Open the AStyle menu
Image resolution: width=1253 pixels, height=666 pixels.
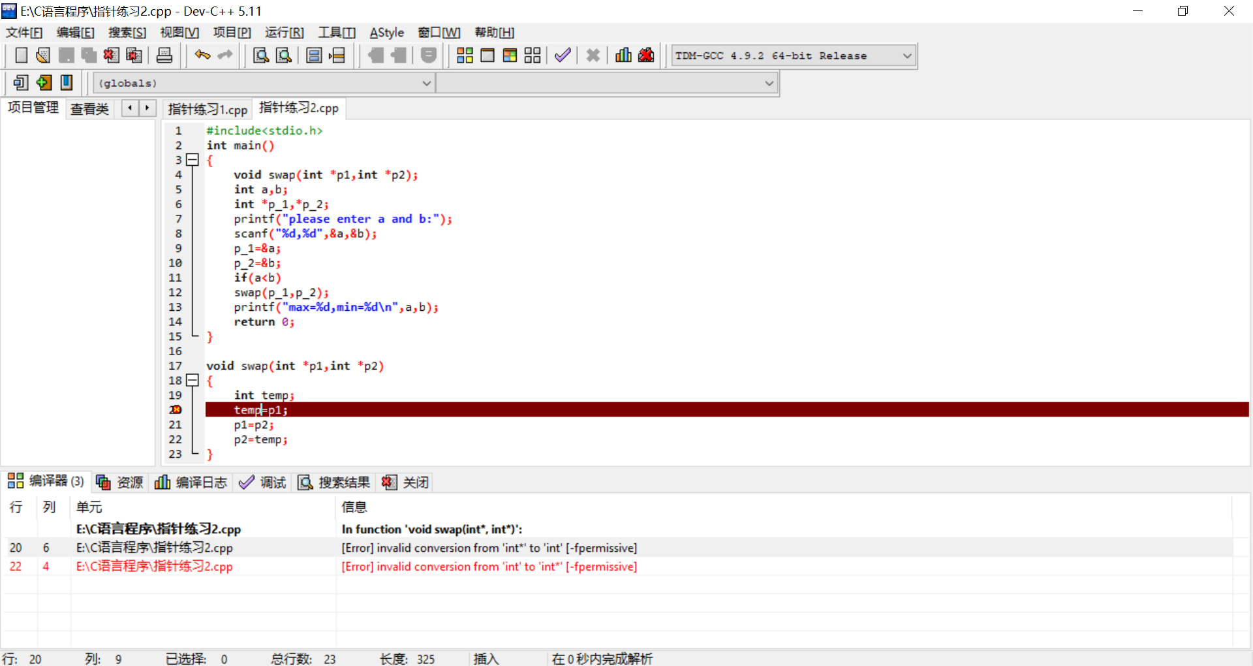pos(387,33)
